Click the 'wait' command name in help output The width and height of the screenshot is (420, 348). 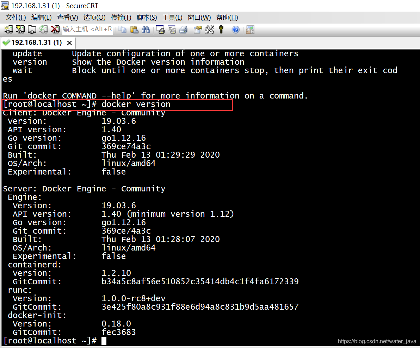point(22,70)
